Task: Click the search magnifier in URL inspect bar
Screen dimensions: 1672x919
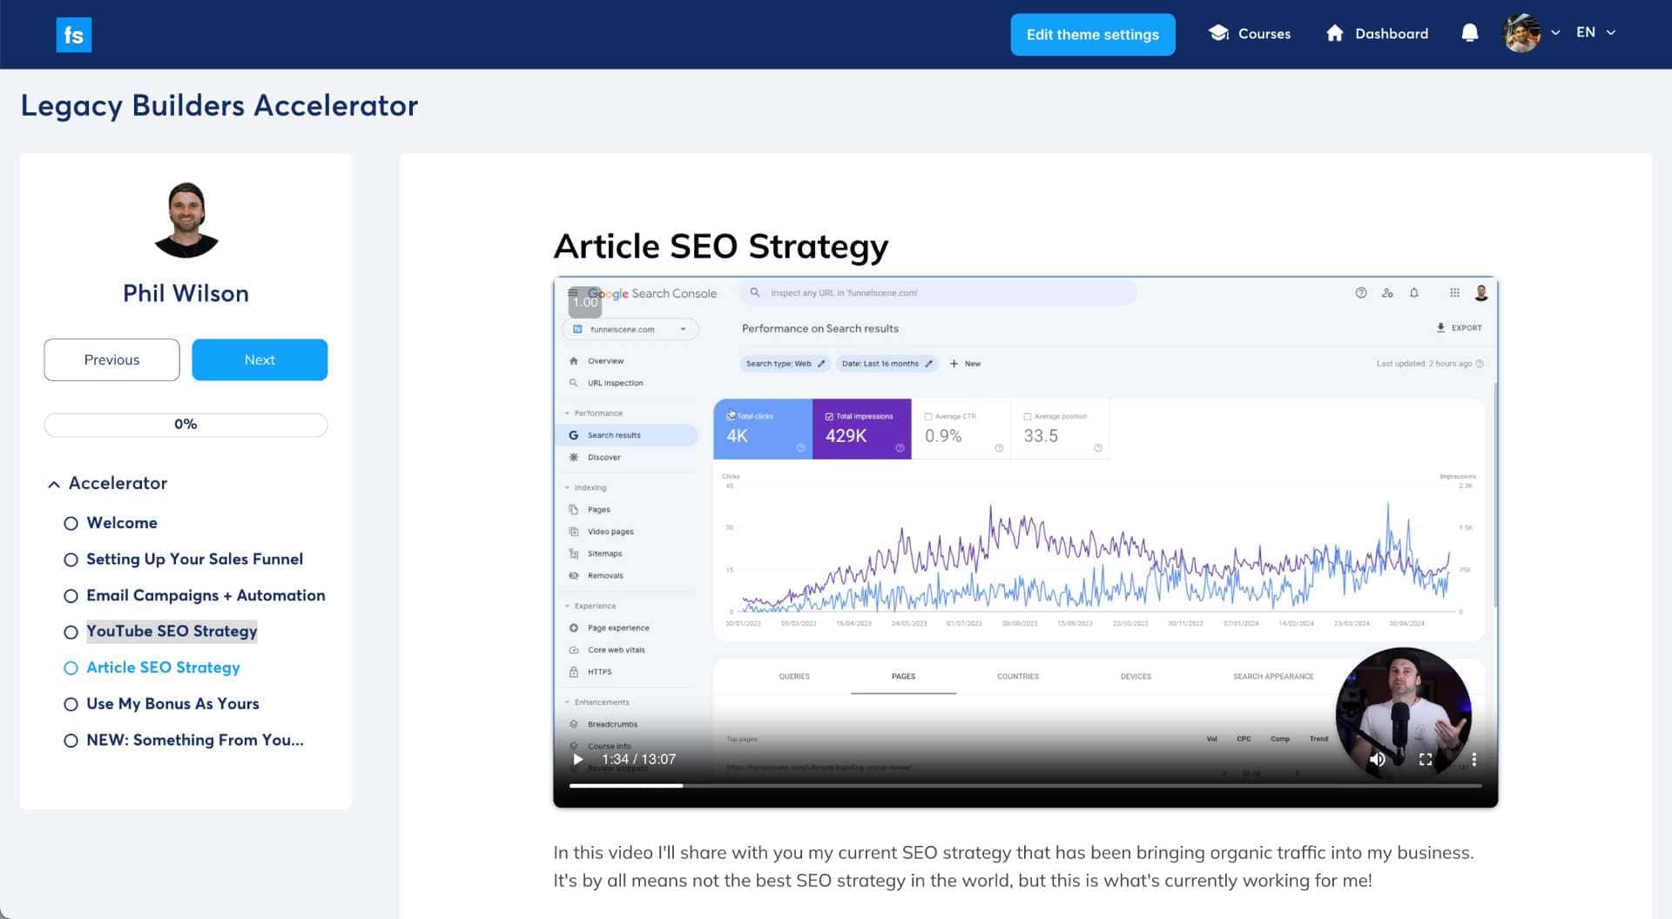Action: point(755,293)
